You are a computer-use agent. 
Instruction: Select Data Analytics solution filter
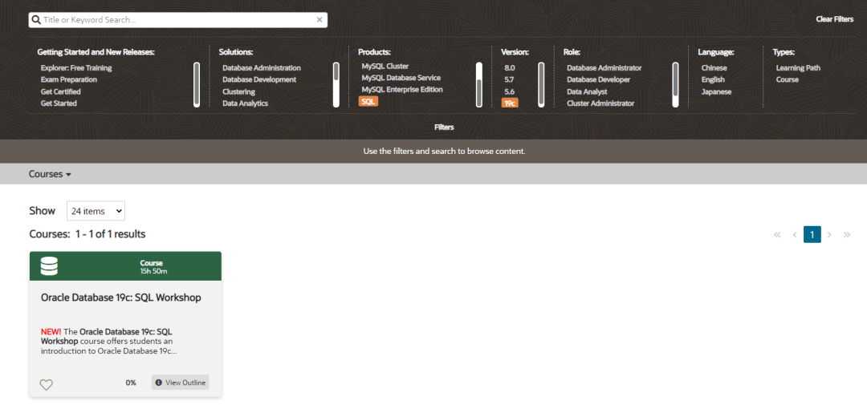245,103
